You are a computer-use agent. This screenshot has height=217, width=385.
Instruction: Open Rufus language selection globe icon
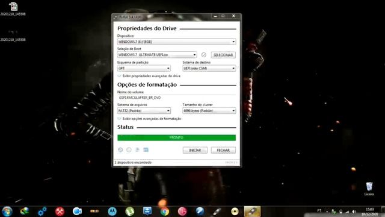[x=120, y=149]
